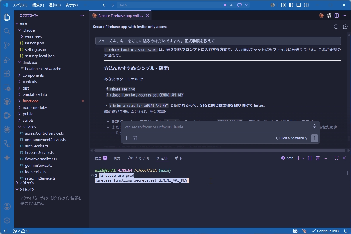The height and width of the screenshot is (234, 351).
Task: Open session history clock icon
Action: pos(336,27)
